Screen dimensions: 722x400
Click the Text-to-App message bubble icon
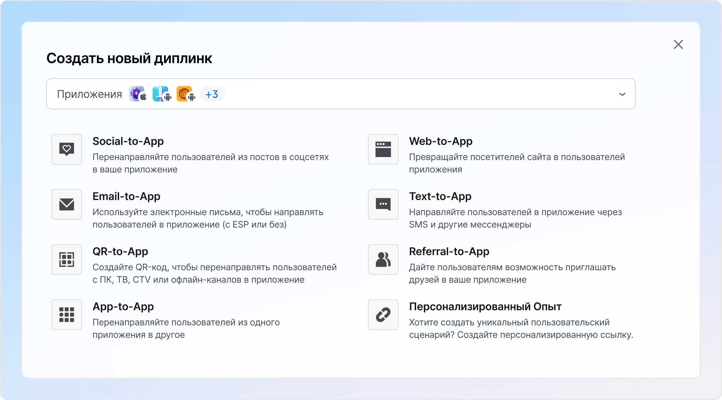[x=383, y=204]
